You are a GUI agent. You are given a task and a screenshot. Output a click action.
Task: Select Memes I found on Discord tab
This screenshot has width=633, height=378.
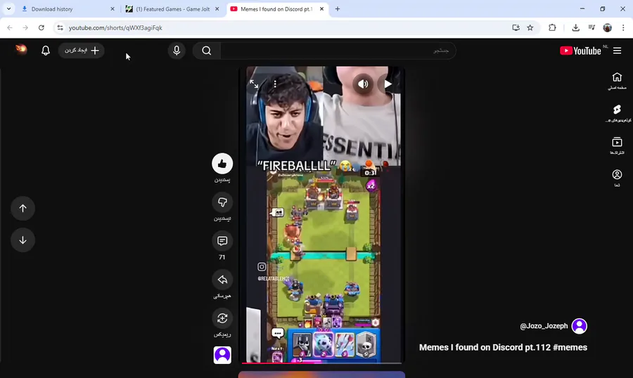pyautogui.click(x=276, y=9)
